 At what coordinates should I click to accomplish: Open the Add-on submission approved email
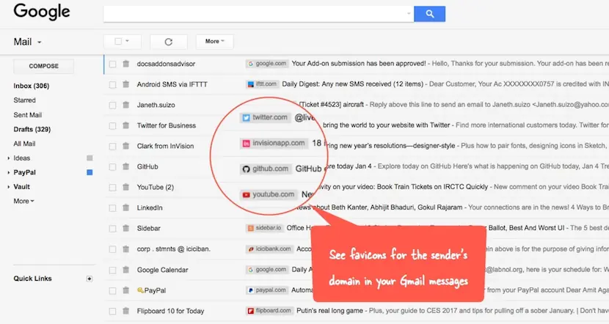(359, 63)
